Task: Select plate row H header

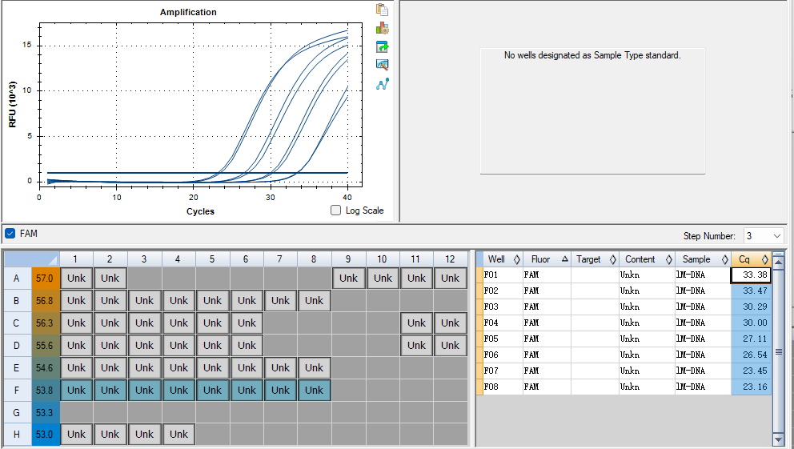Action: click(17, 435)
